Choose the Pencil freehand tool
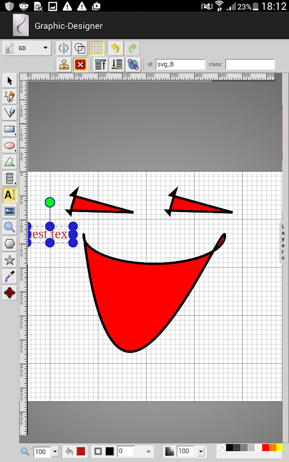 pyautogui.click(x=9, y=96)
